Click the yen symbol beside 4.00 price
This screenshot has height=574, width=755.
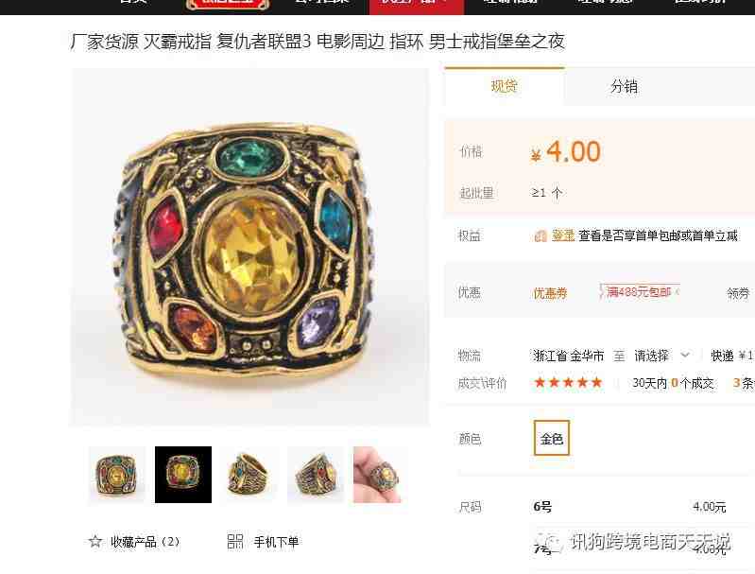pyautogui.click(x=536, y=155)
